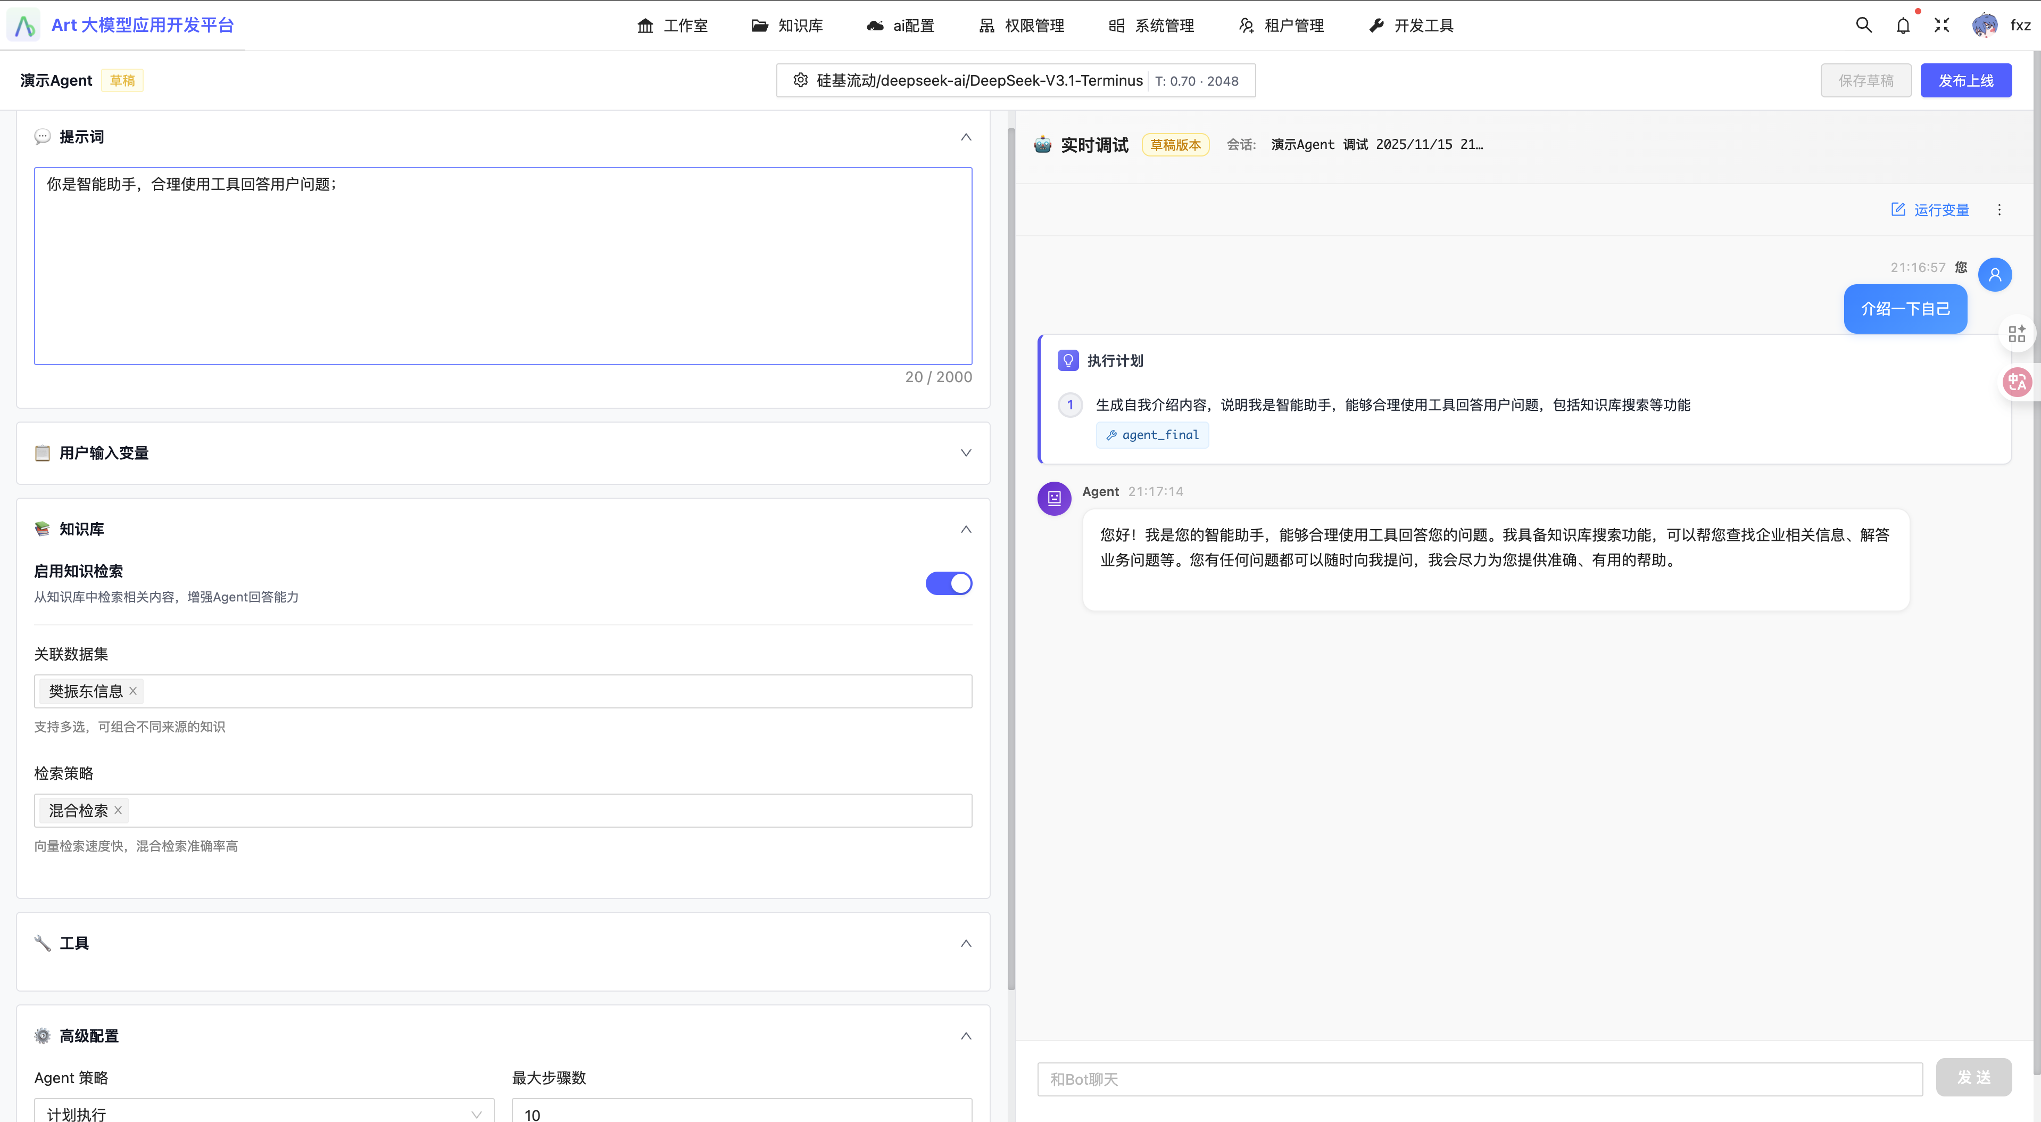Remove the 混合检索 strategy tag
The width and height of the screenshot is (2041, 1122).
pos(118,810)
